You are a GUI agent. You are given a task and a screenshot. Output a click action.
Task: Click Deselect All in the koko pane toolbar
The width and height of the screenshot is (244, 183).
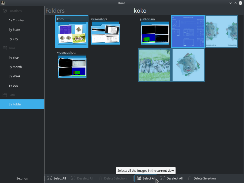pyautogui.click(x=171, y=178)
